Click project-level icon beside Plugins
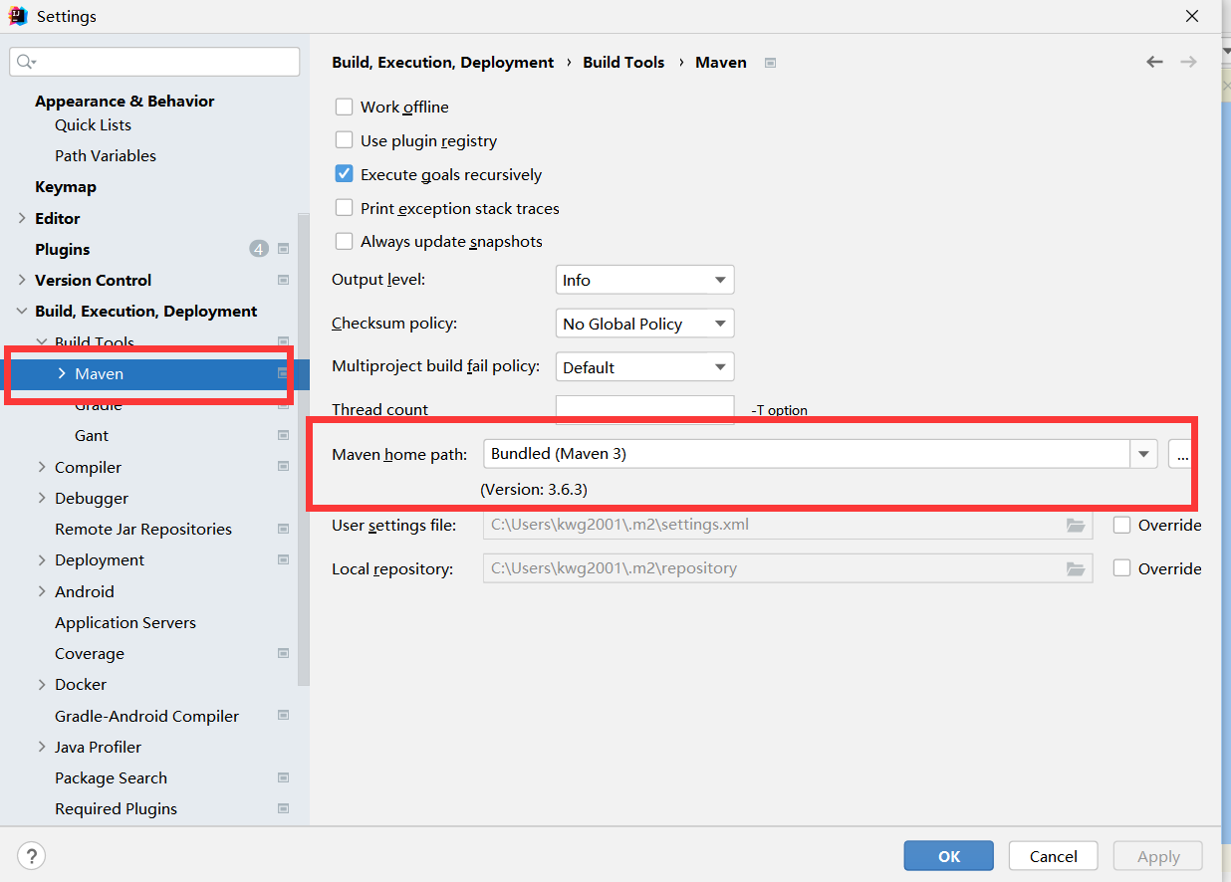1231x882 pixels. tap(284, 249)
